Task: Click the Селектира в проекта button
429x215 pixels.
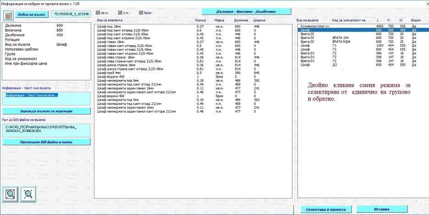Action: [x=325, y=209]
